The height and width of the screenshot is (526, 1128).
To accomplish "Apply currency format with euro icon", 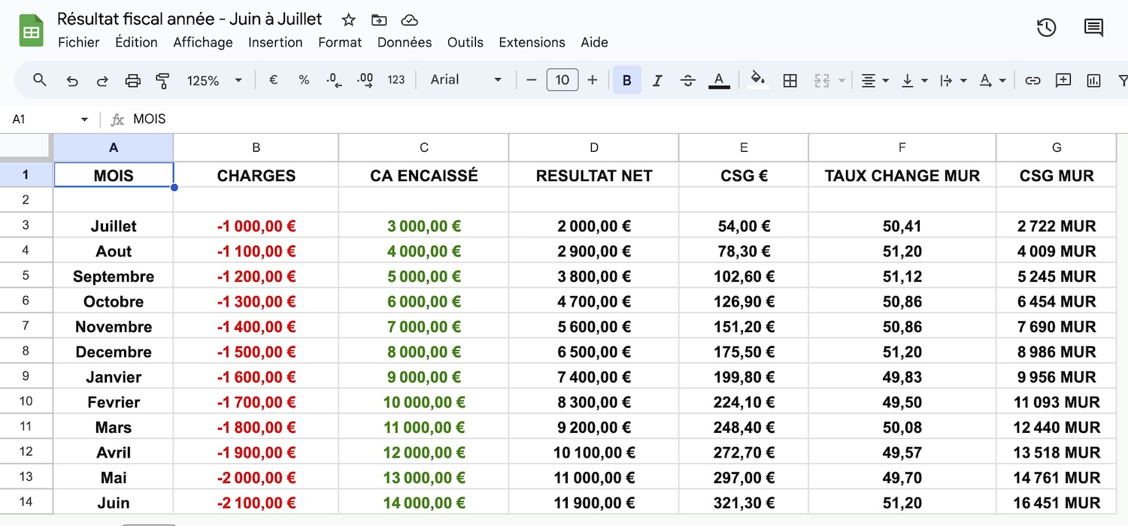I will tap(272, 80).
